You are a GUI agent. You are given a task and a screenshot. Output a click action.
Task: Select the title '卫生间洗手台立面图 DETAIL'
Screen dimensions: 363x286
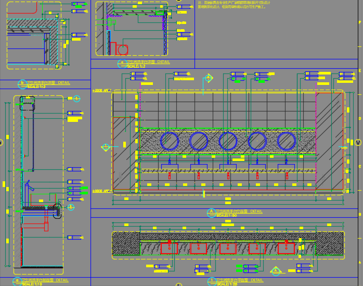tap(239, 212)
